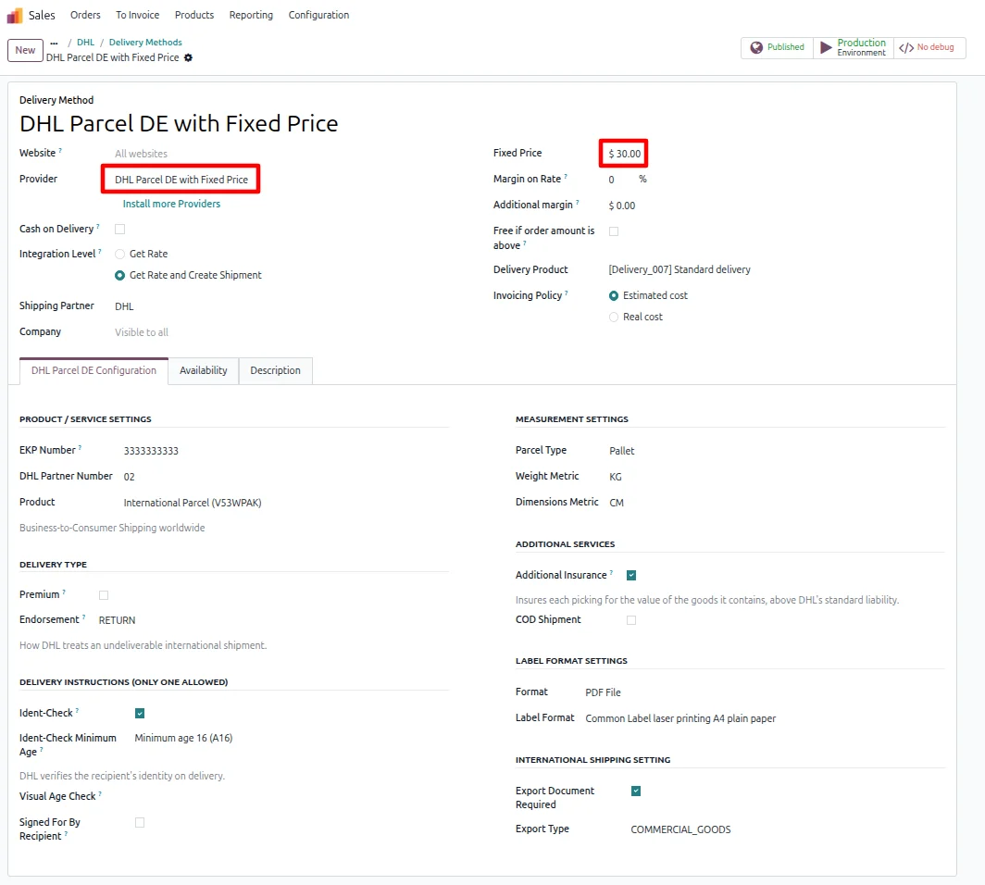Select DHL Parcel DE Configuration tab

tap(94, 370)
